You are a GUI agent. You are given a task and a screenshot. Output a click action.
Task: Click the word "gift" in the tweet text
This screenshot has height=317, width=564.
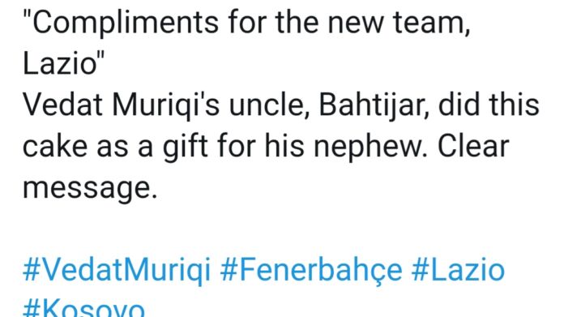pyautogui.click(x=186, y=148)
